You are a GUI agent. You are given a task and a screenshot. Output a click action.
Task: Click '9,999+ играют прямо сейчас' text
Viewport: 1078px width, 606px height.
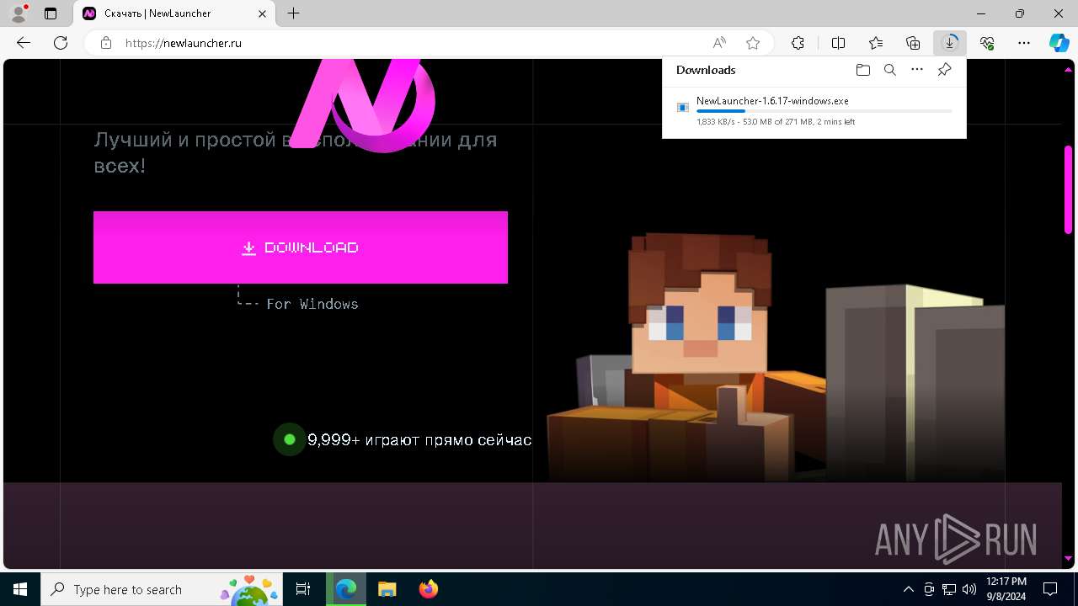tap(419, 439)
